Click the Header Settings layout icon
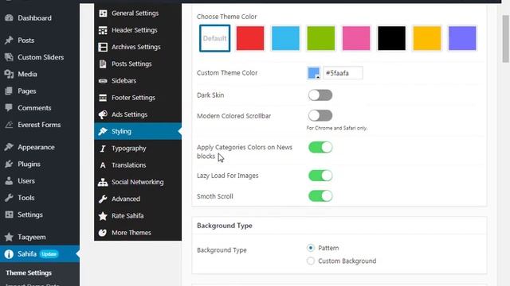Image resolution: width=510 pixels, height=286 pixels. pyautogui.click(x=103, y=30)
